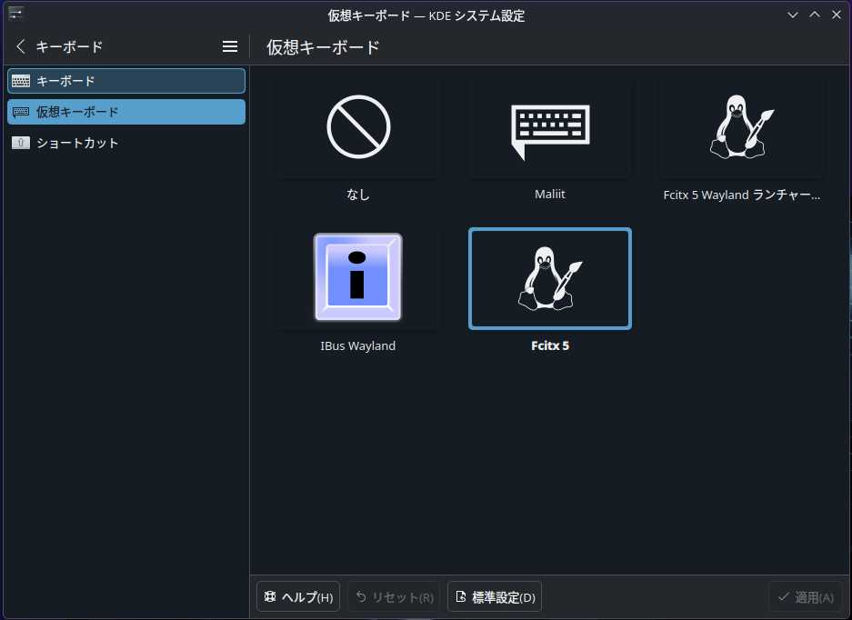Minimize the window using titlebar down chevron

pos(793,15)
